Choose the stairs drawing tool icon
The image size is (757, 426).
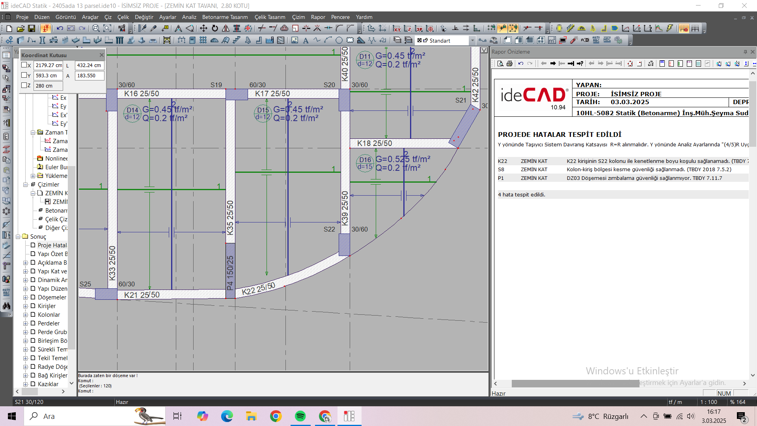click(237, 40)
